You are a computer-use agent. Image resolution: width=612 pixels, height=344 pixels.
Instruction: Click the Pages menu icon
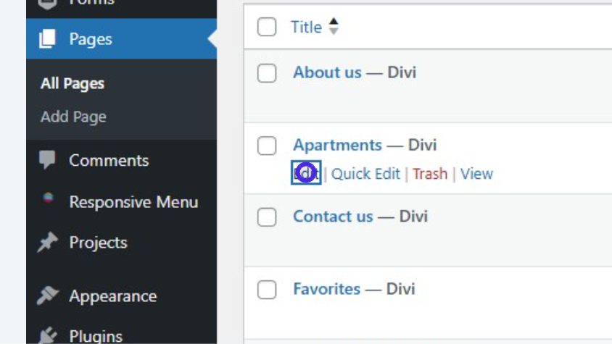pos(48,39)
